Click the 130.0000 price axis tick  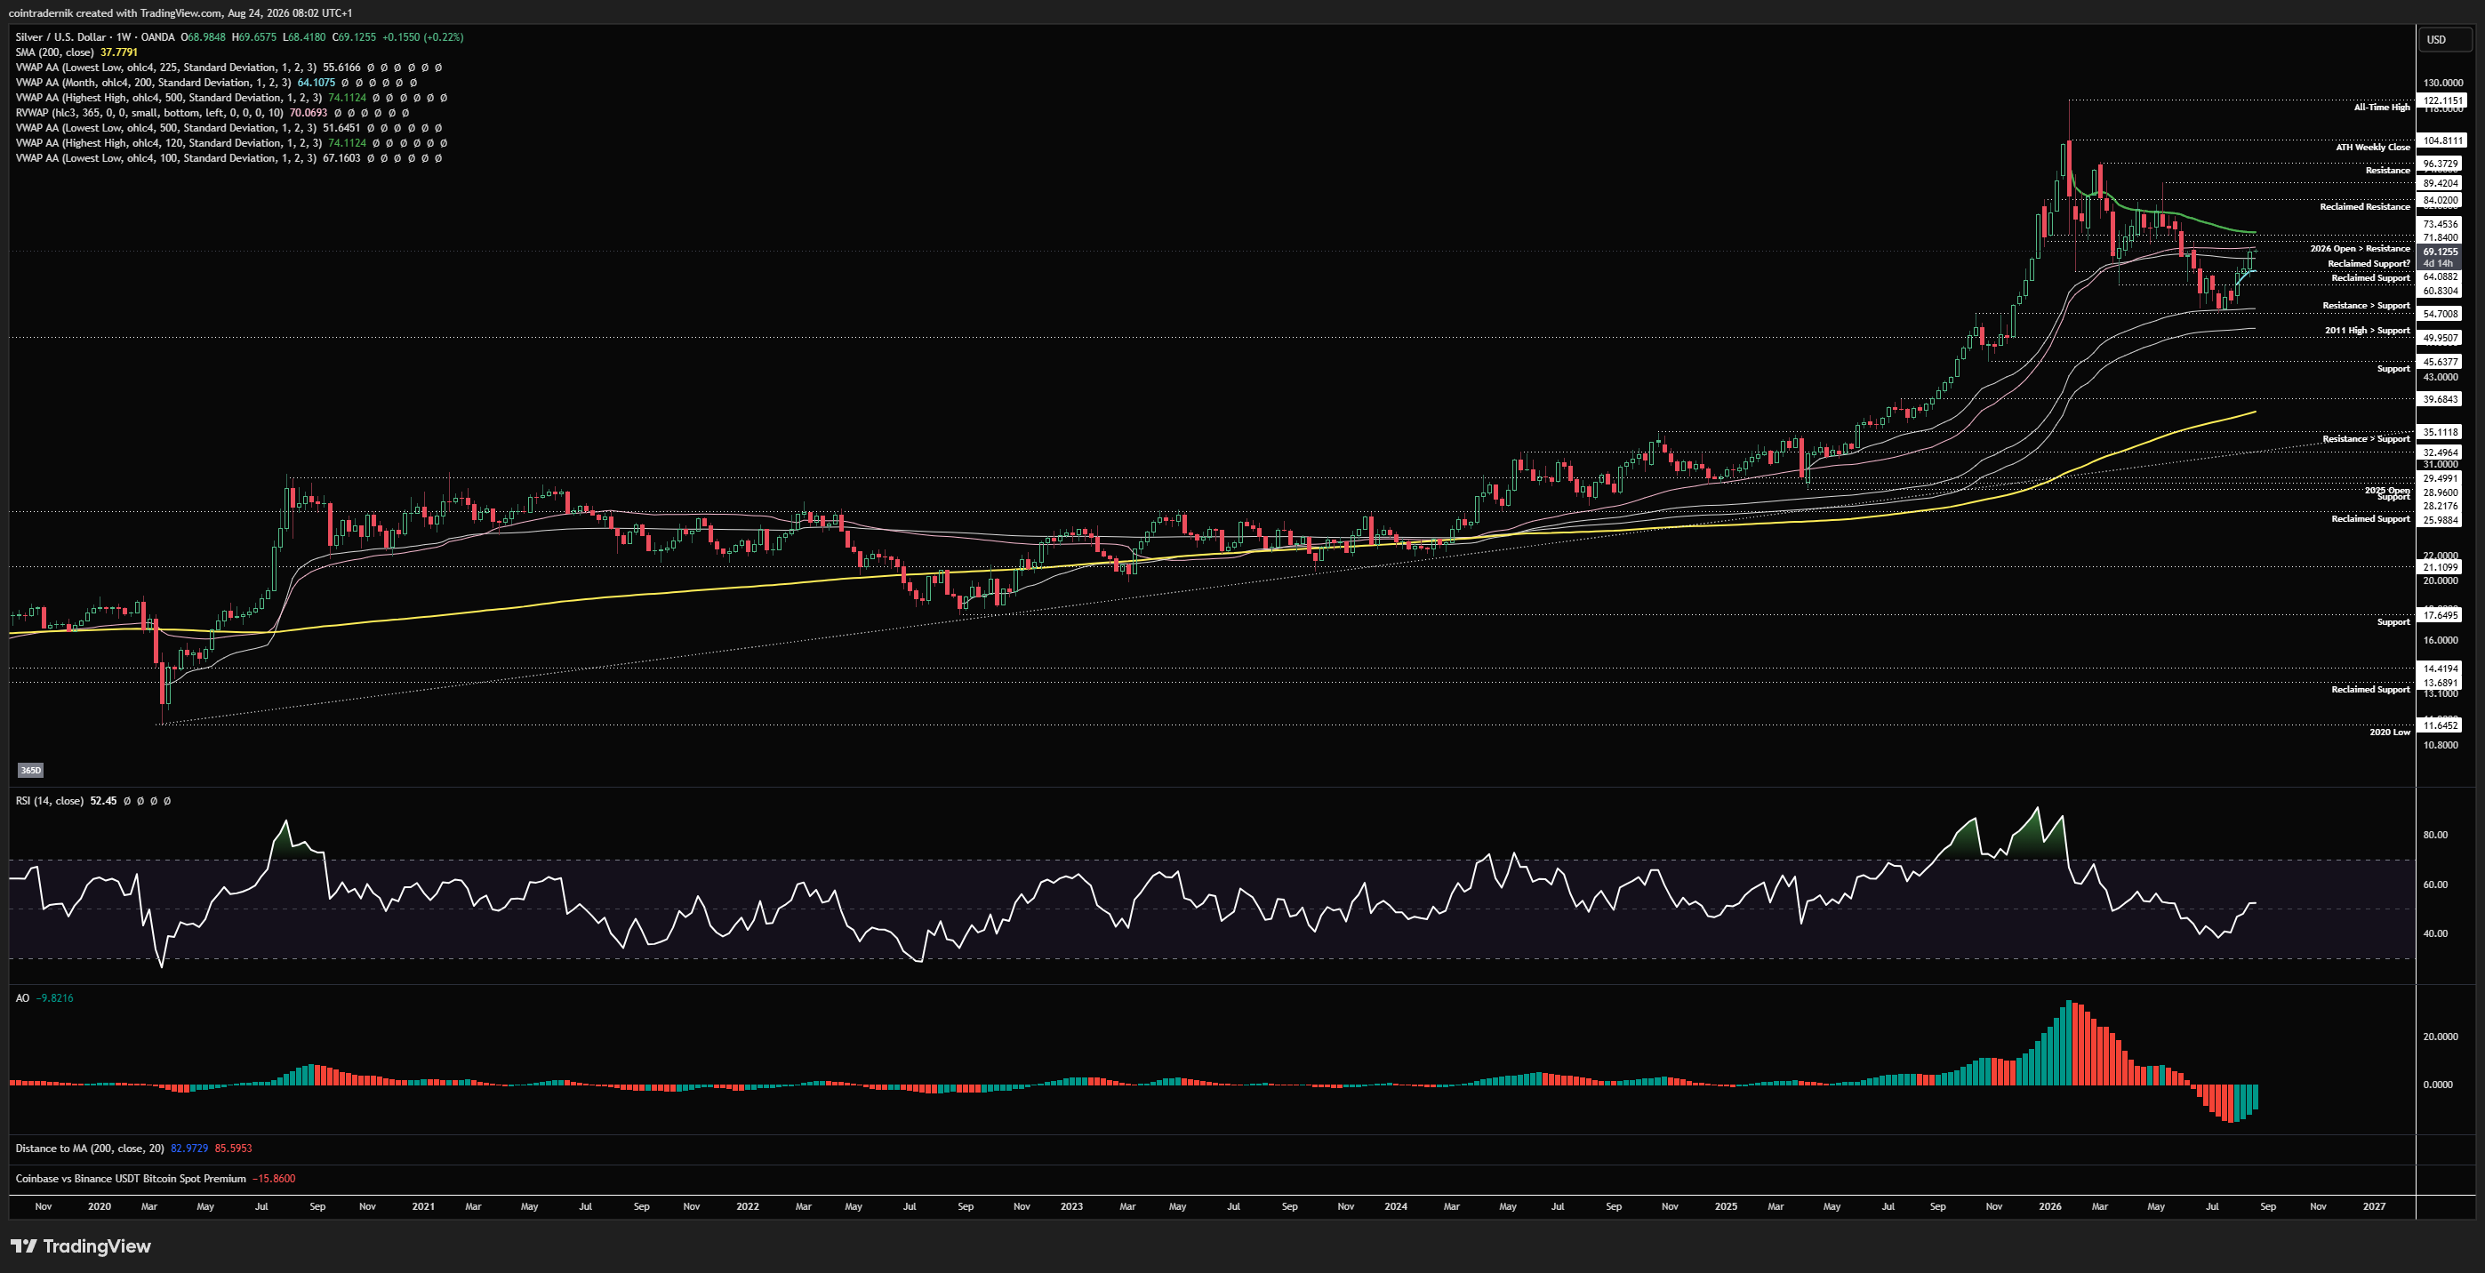point(2442,83)
